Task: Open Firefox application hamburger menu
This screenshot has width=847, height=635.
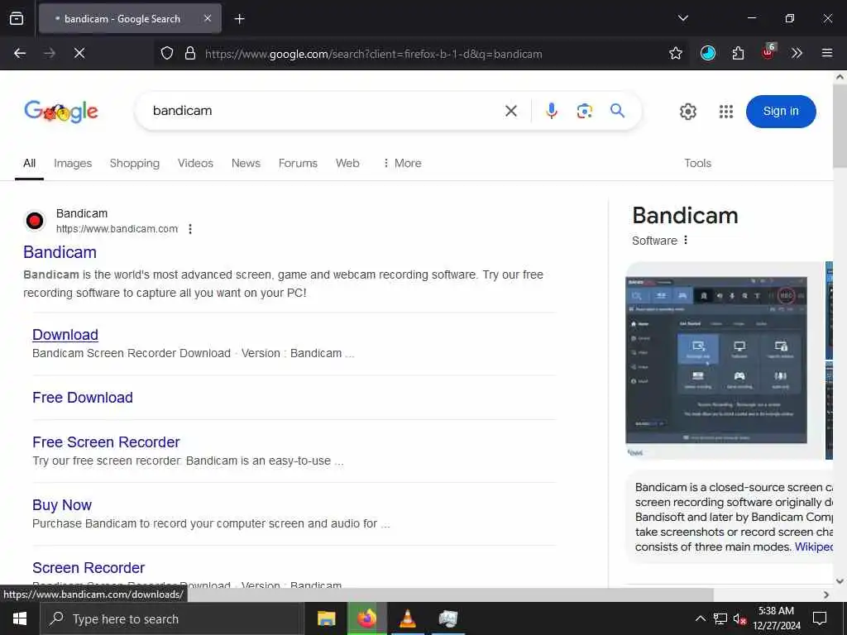Action: [826, 53]
